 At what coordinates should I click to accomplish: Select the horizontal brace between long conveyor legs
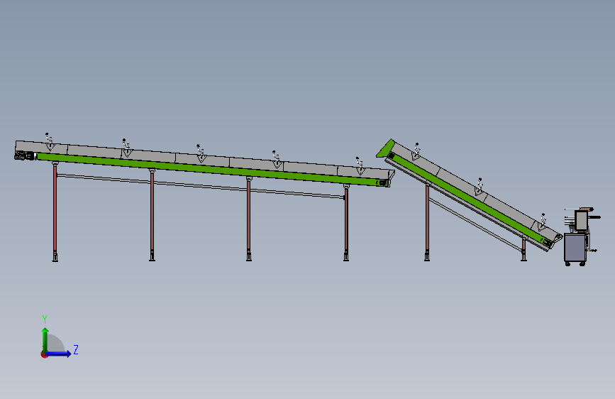pyautogui.click(x=200, y=186)
